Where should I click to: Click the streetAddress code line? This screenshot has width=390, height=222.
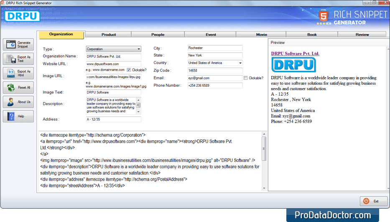83,186
